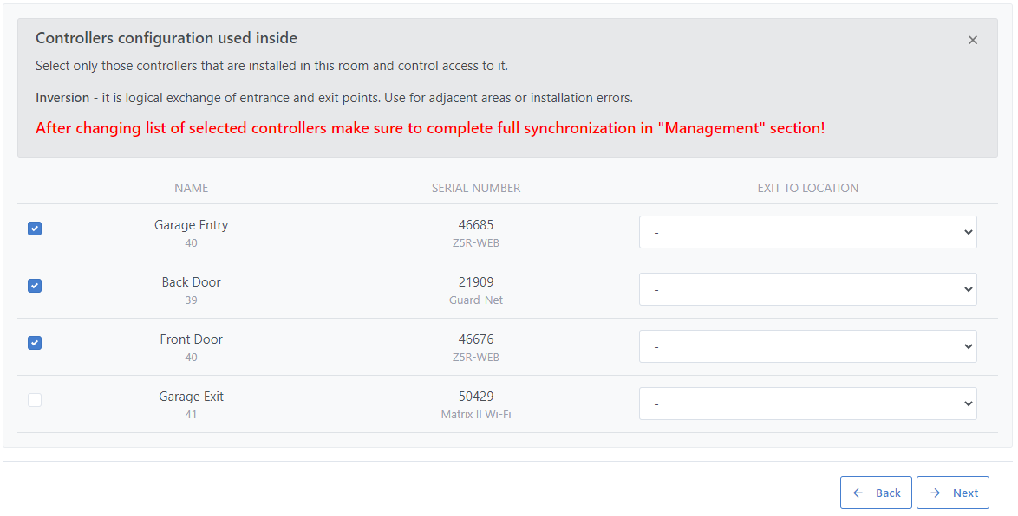Viewport: 1018px width, 516px height.
Task: Click the Next button
Action: pyautogui.click(x=952, y=493)
